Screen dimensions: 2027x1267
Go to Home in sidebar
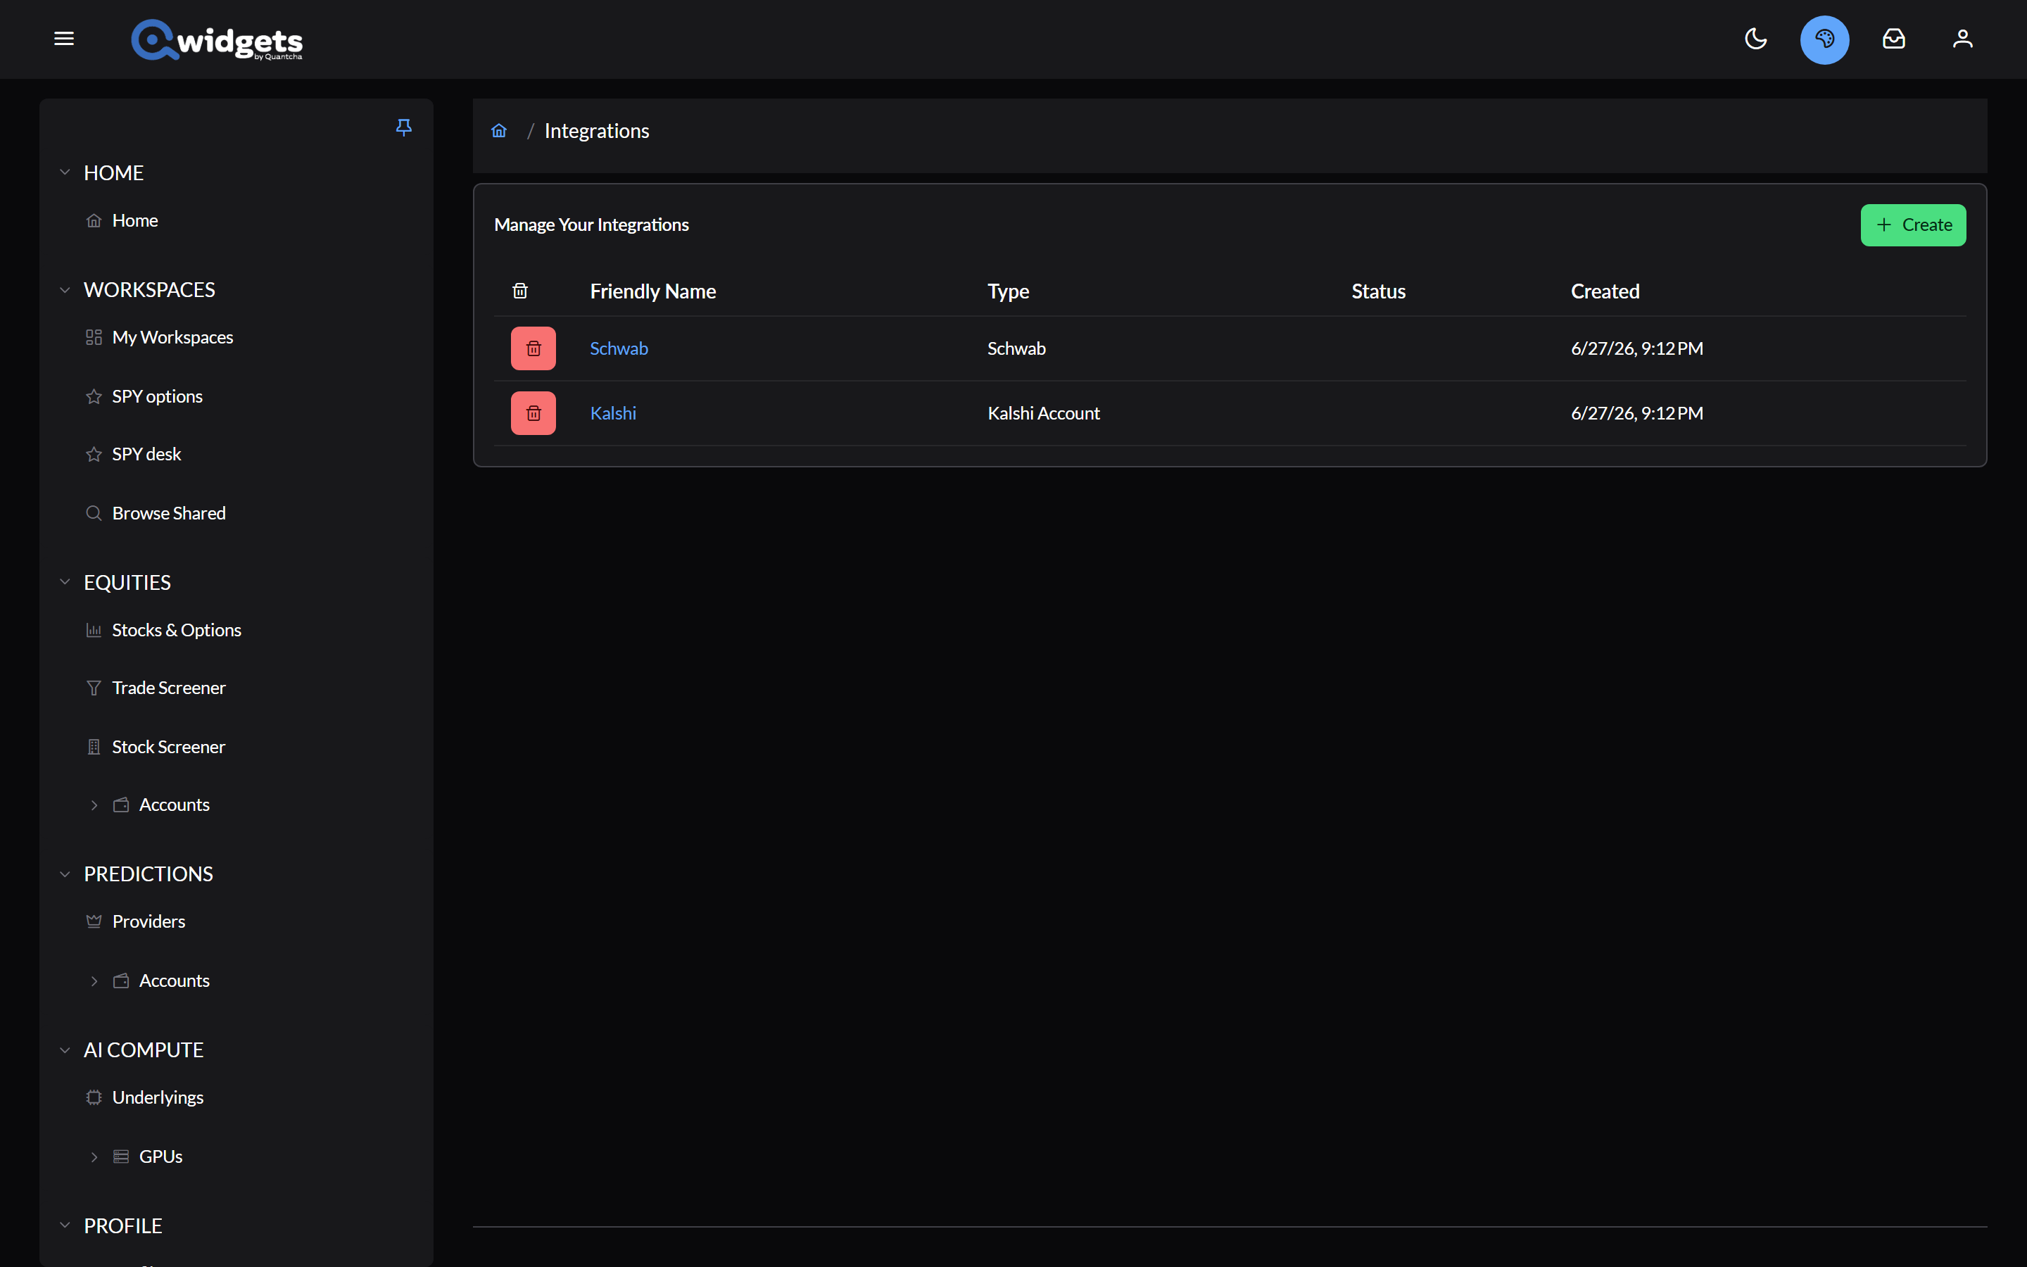(x=135, y=220)
